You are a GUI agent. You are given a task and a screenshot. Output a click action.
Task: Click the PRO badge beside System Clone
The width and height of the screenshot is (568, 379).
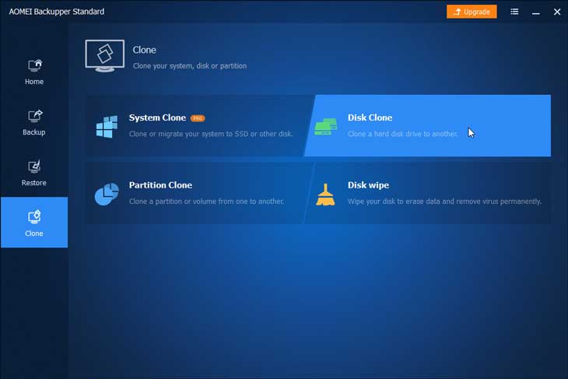[x=198, y=118]
